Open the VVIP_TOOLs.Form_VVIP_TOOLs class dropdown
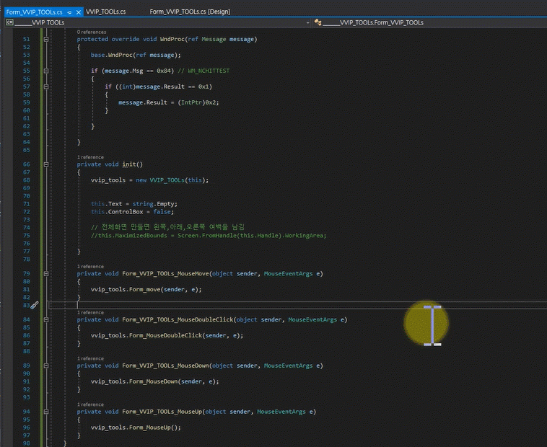 coord(430,22)
